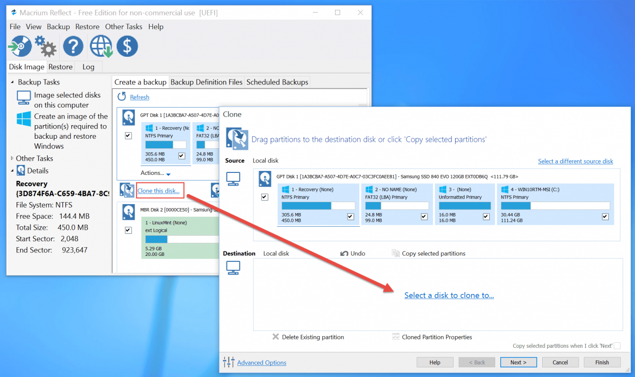Screen dimensions: 635x377
Task: Click the Refresh circular arrow icon
Action: point(122,97)
